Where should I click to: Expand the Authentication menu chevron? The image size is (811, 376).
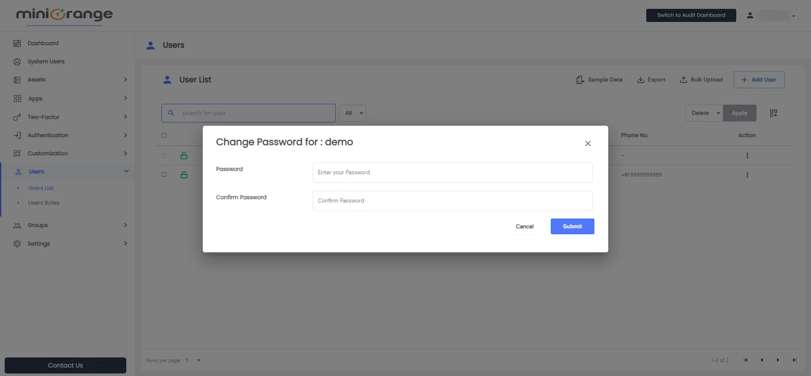pos(125,135)
